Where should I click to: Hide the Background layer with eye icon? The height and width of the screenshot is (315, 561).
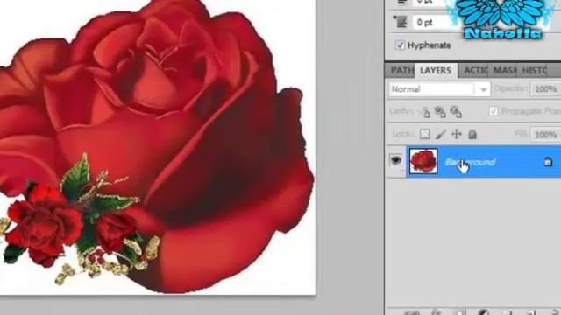[x=395, y=160]
